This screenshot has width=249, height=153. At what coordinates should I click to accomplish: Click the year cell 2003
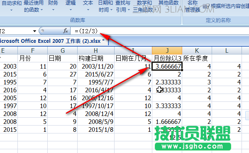tap(9, 67)
